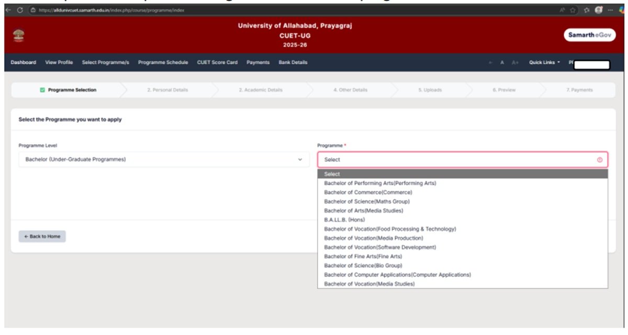The image size is (628, 335).
Task: Open the Dashboard menu item
Action: [24, 63]
